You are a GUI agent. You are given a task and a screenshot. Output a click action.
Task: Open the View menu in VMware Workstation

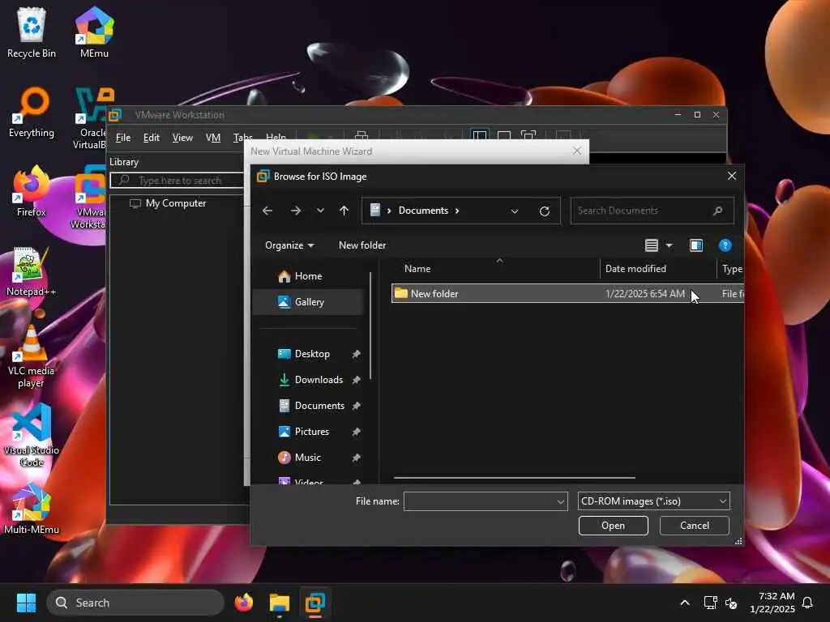[182, 138]
